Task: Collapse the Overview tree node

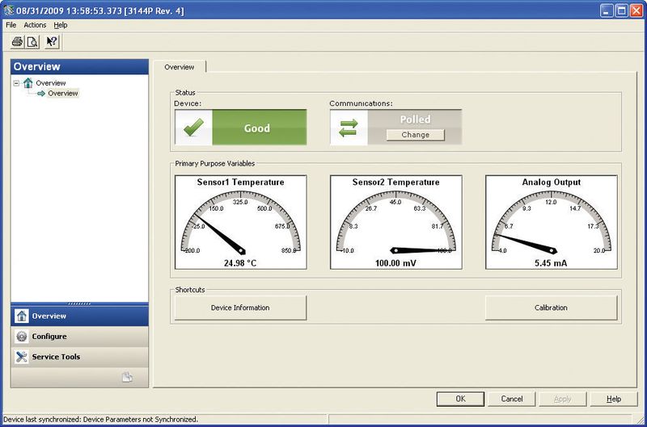Action: 16,83
